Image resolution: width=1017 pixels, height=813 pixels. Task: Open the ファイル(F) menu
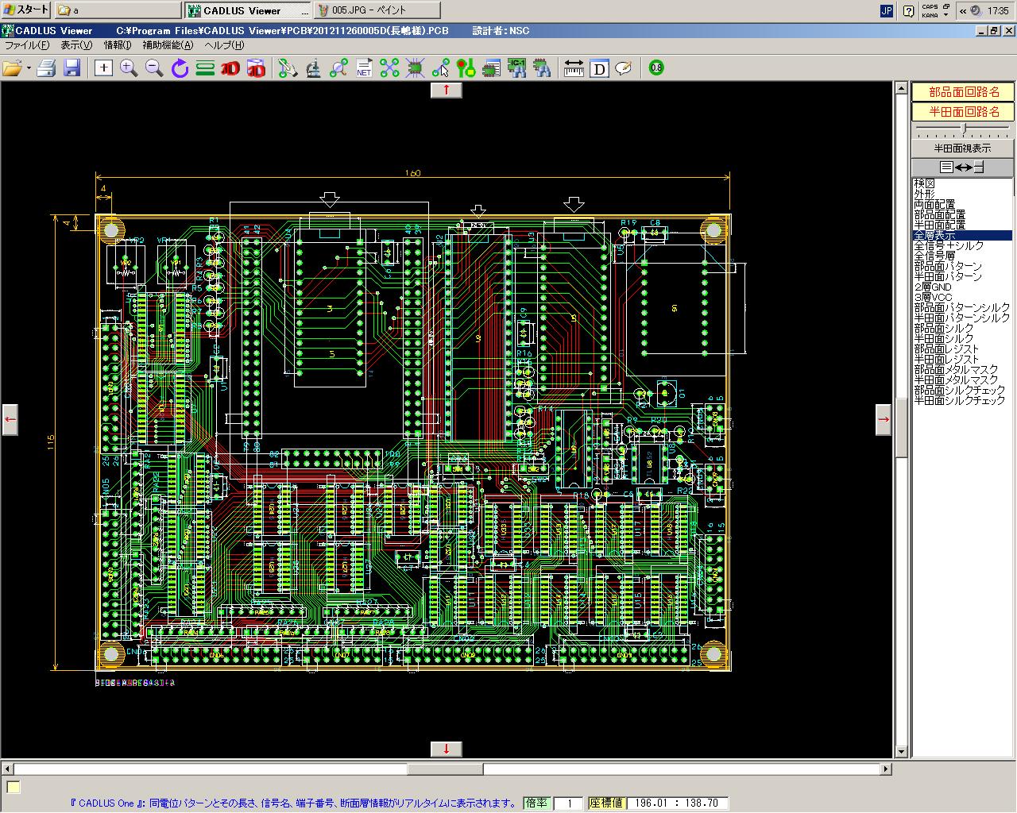pyautogui.click(x=27, y=45)
